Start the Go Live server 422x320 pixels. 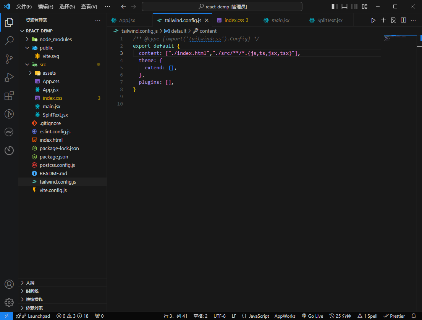[x=312, y=316]
